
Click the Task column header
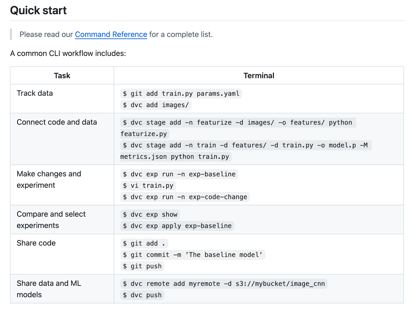62,76
